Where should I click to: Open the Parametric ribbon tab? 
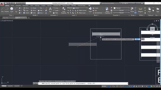pyautogui.click(x=26, y=5)
